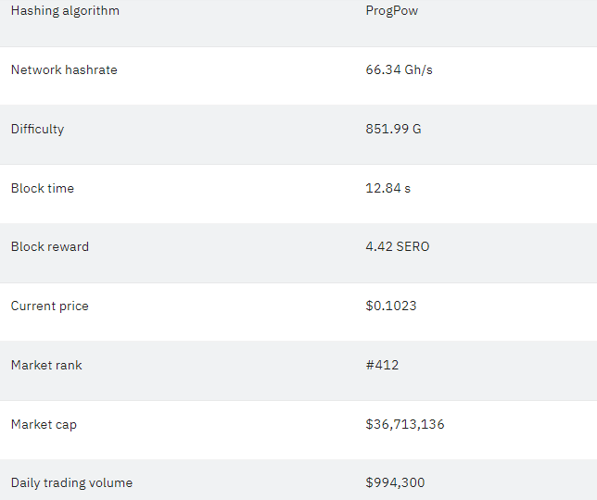The image size is (597, 500).
Task: Click the Network hashrate label
Action: pyautogui.click(x=64, y=70)
